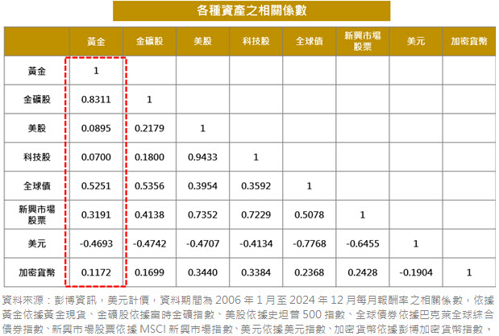Select the cell with value 0.9433
499x336 pixels.
203,157
